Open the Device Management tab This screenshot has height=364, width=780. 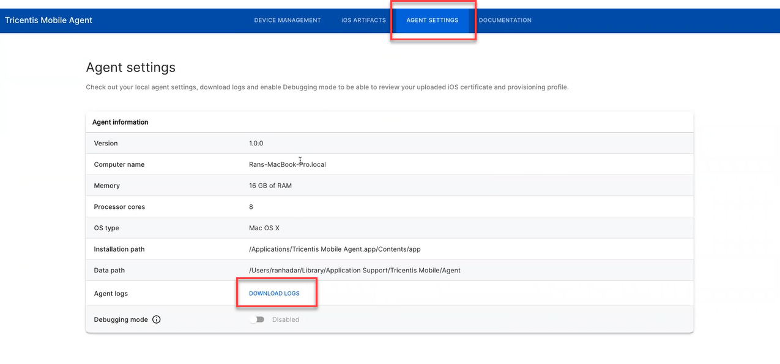tap(288, 20)
